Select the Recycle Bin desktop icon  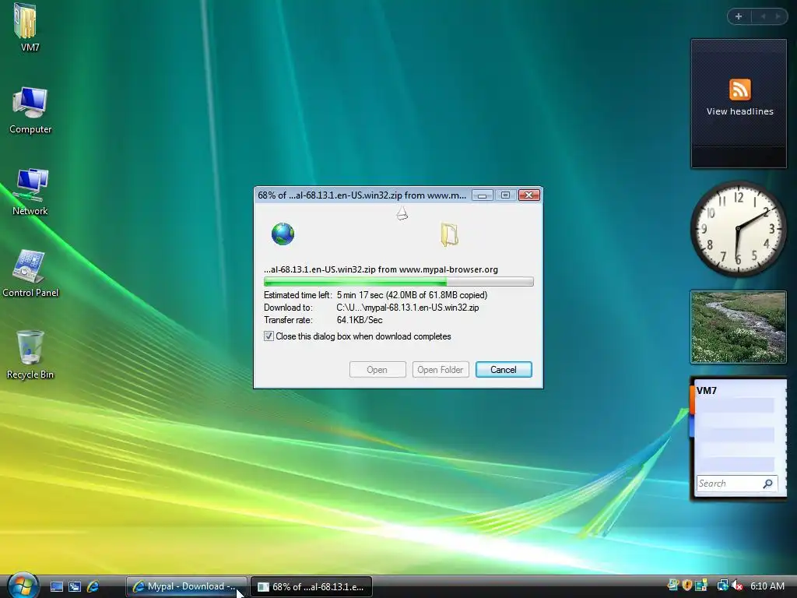point(30,348)
